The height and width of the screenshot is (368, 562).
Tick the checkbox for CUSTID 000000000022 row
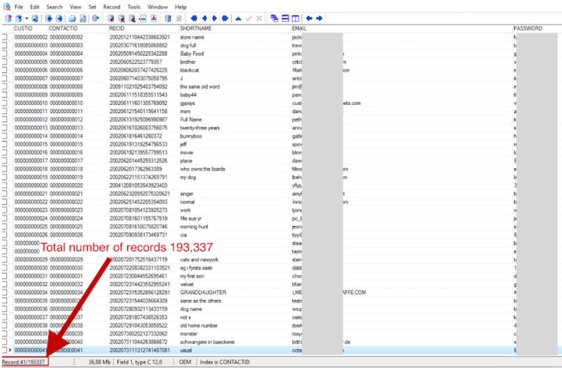5,202
